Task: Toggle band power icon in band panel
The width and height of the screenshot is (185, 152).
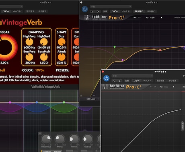Action: click(x=40, y=133)
